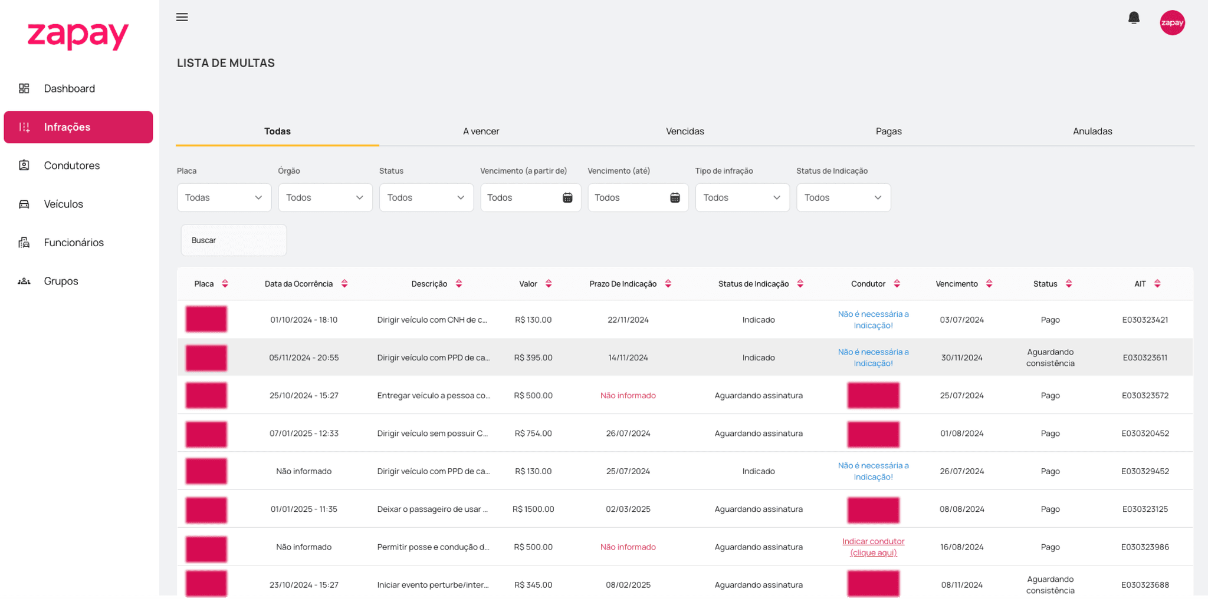Screen dimensions: 1208x599
Task: Switch to the Anuladas tab
Action: click(x=1092, y=131)
